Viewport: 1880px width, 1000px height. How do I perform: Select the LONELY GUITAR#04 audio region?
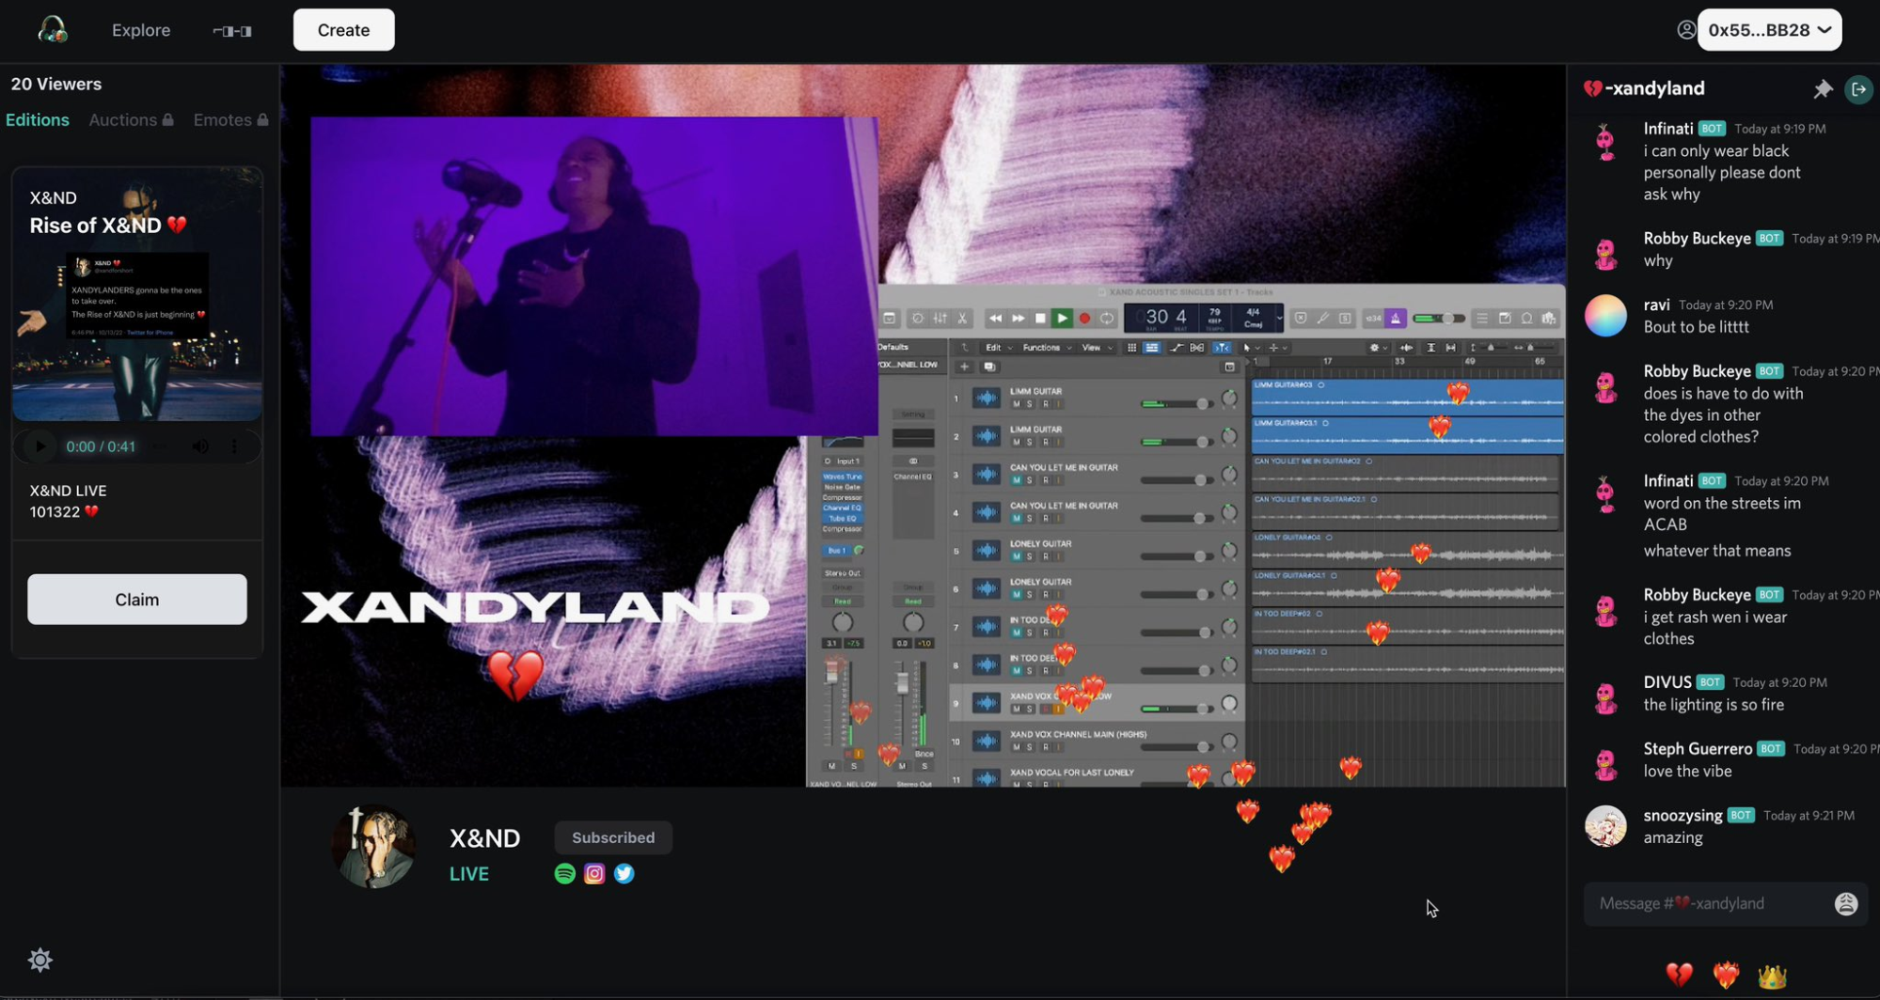[1408, 550]
